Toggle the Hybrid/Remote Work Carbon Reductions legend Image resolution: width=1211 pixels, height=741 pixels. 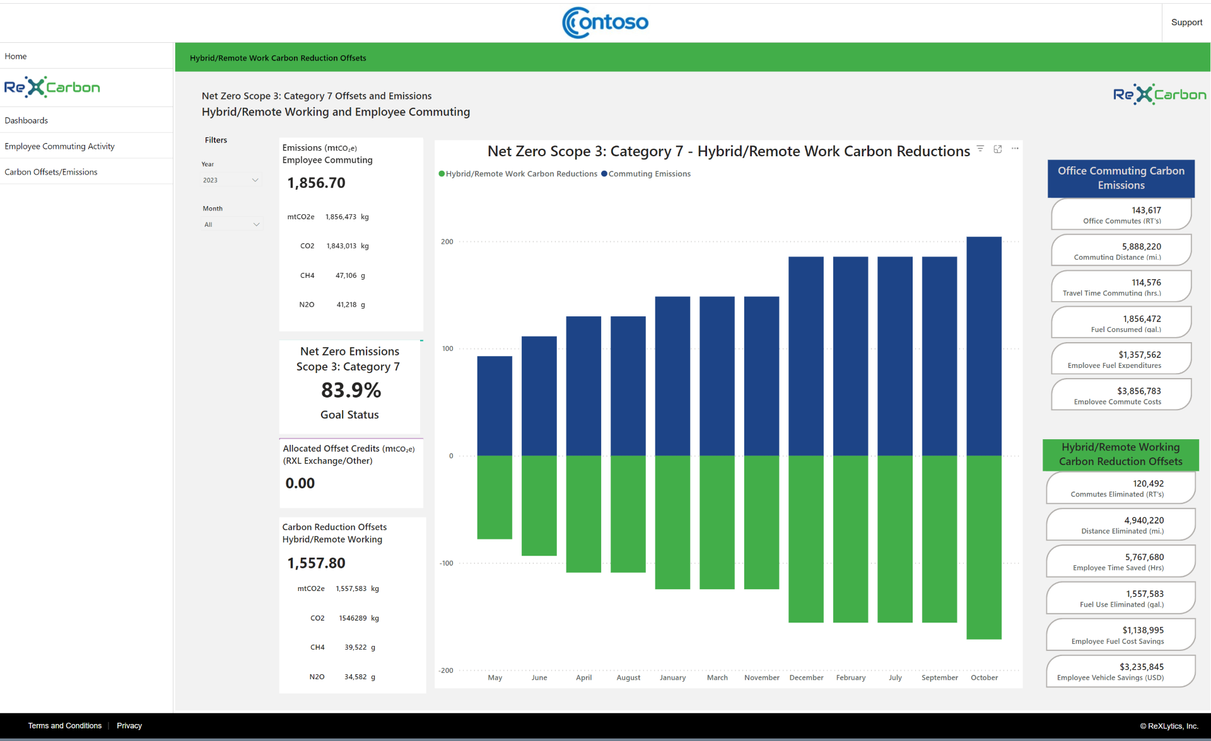coord(517,173)
